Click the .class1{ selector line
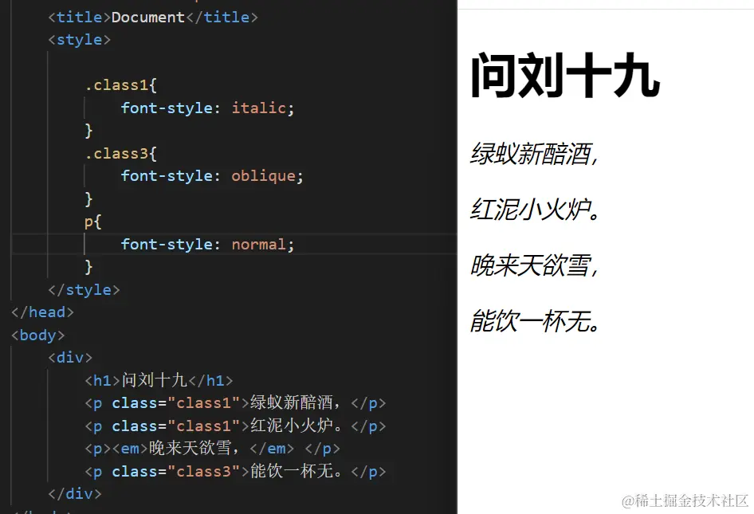 pyautogui.click(x=120, y=85)
